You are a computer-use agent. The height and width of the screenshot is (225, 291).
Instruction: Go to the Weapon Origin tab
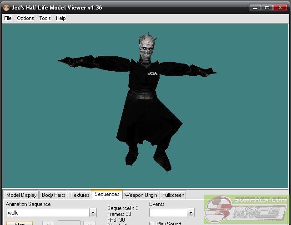click(141, 195)
